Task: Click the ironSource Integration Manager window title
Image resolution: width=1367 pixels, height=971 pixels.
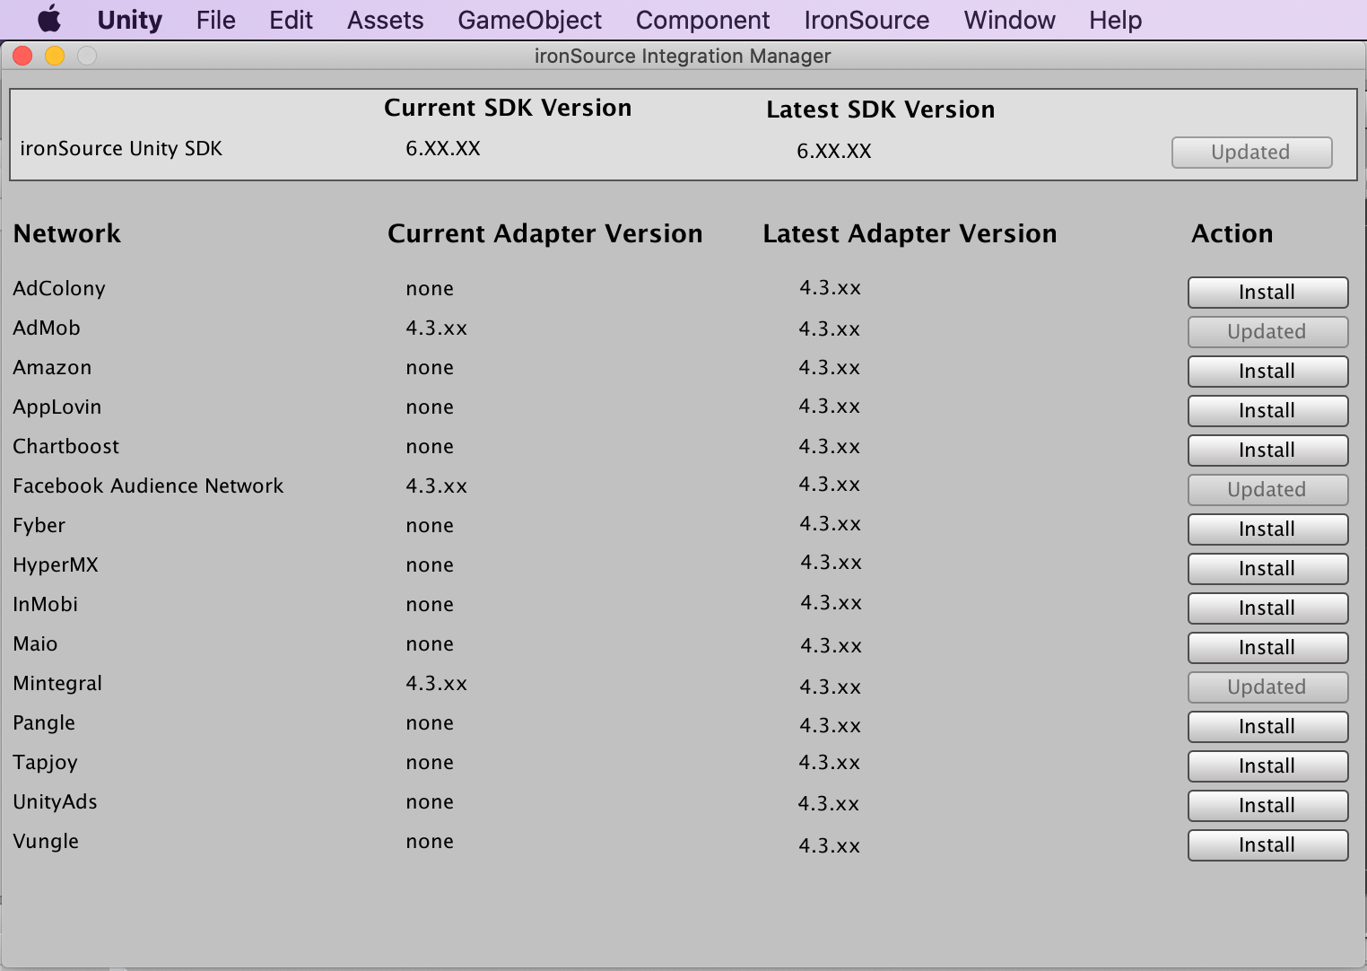Action: click(683, 57)
